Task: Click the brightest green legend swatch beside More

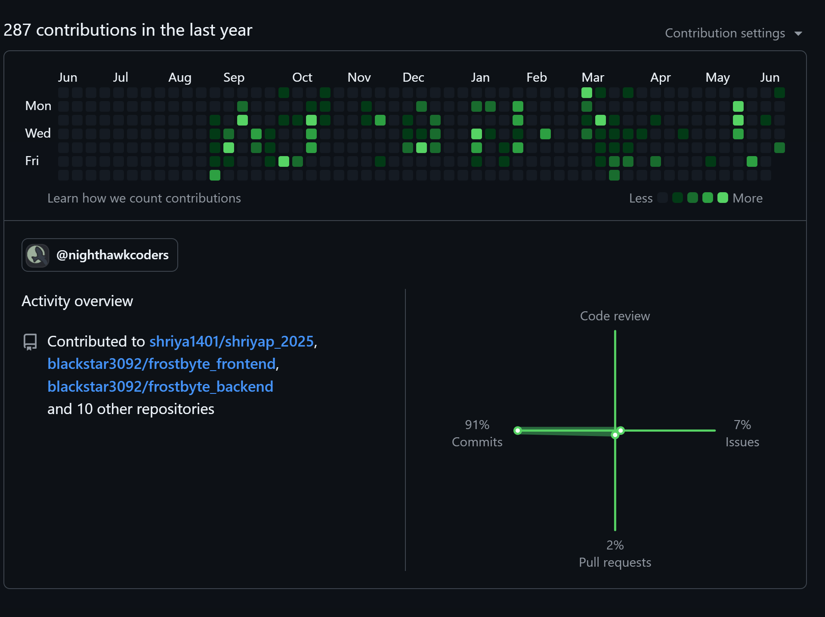Action: [723, 198]
